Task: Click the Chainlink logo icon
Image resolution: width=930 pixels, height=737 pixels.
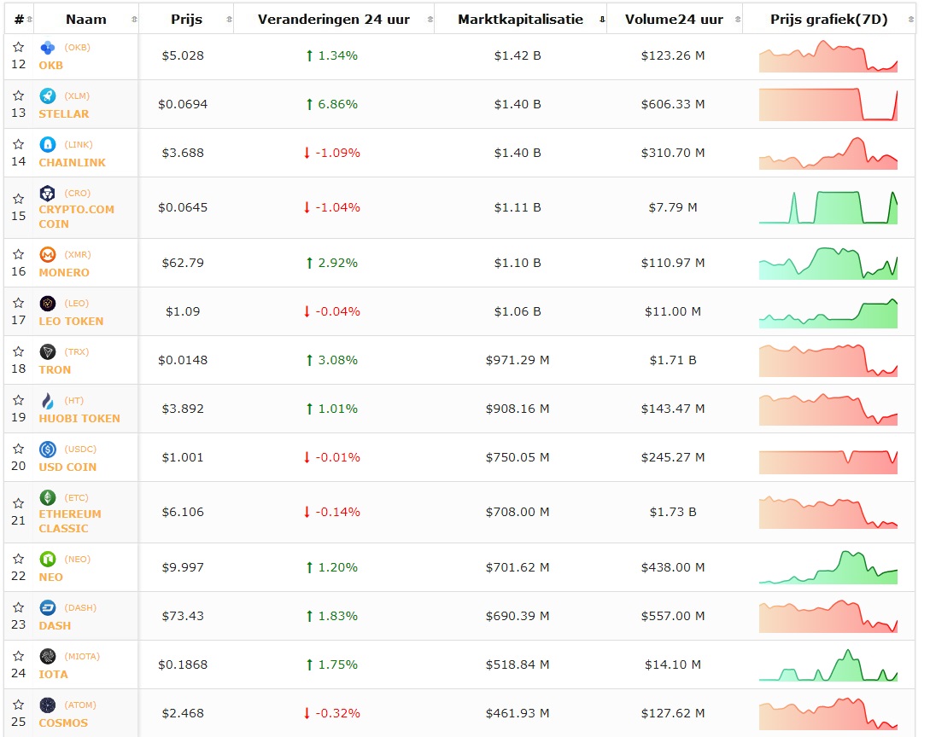Action: click(x=48, y=145)
